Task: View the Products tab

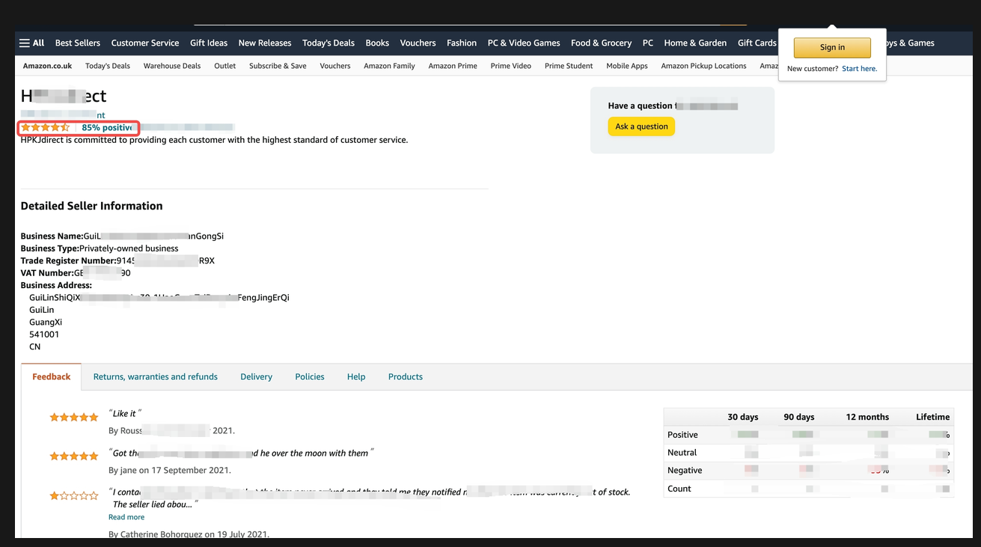Action: click(405, 376)
